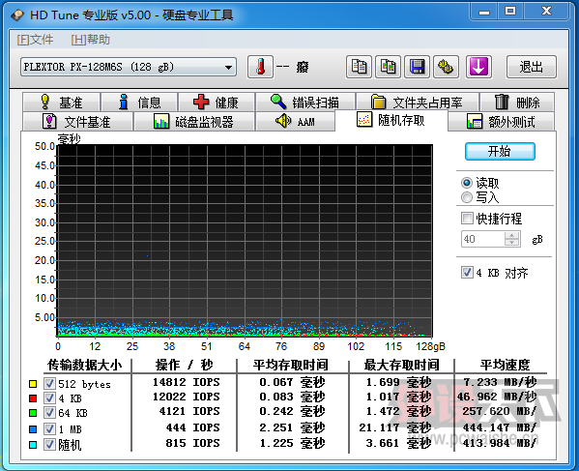Switch to the 磁盘监视器 tab
The image size is (579, 471).
pos(194,122)
